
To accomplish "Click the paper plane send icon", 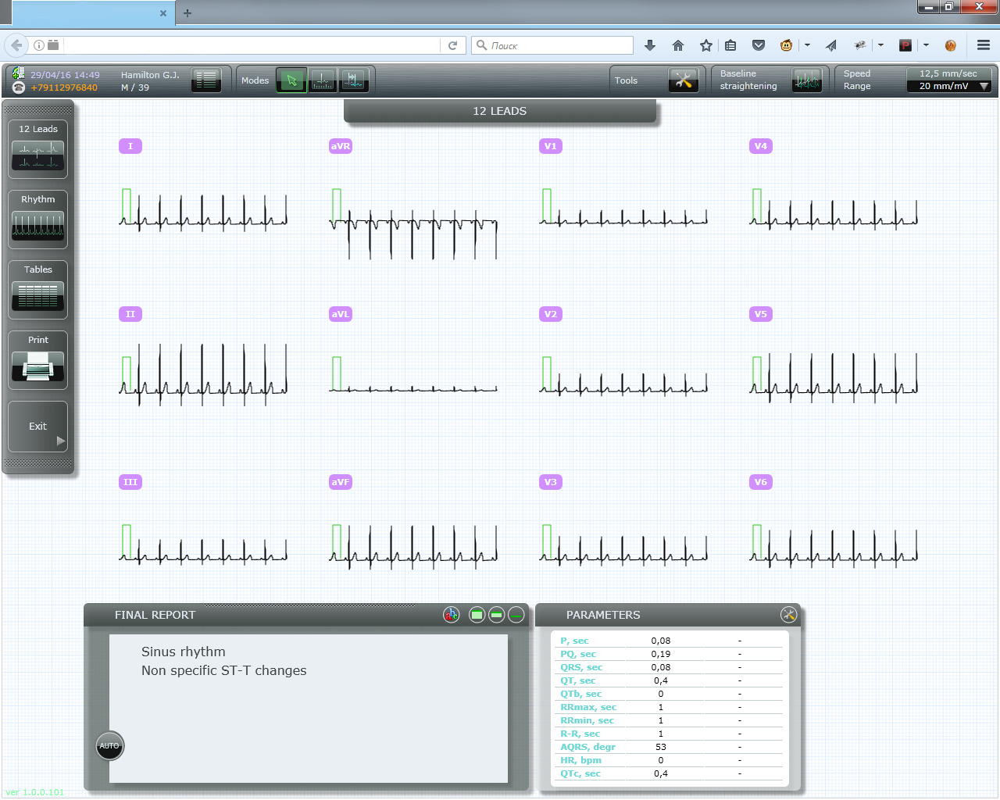I will (x=831, y=45).
